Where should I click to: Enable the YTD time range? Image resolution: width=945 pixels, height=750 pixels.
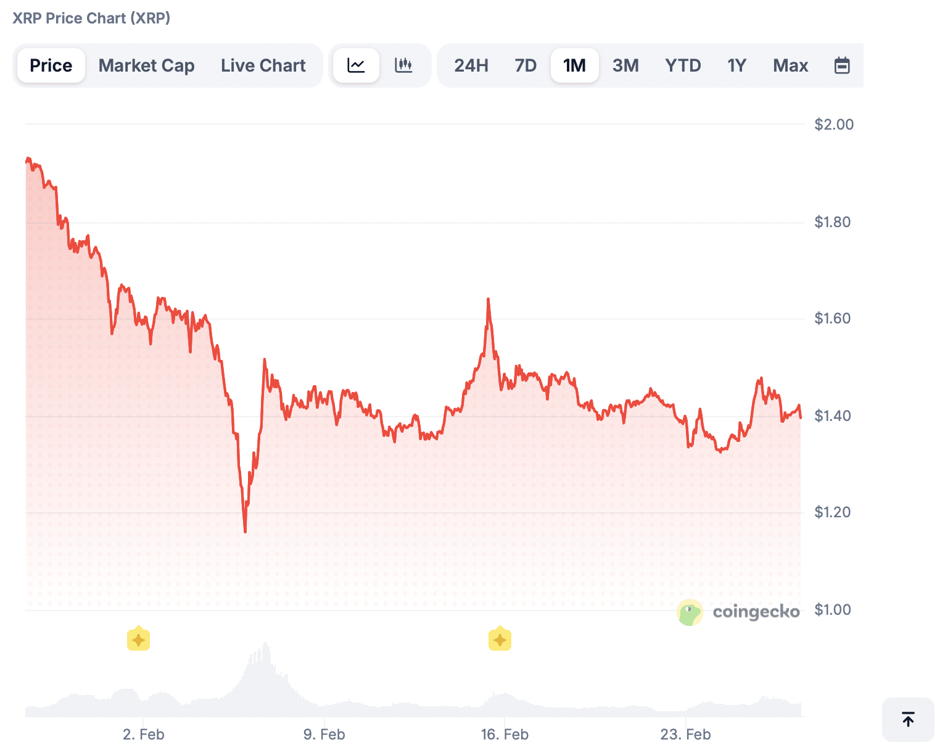click(x=683, y=65)
